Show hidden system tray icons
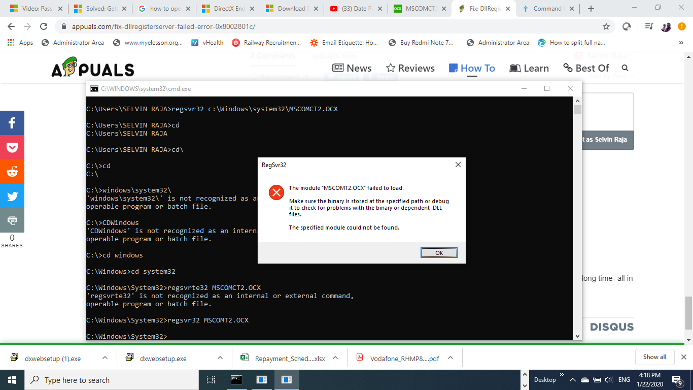 [572, 380]
